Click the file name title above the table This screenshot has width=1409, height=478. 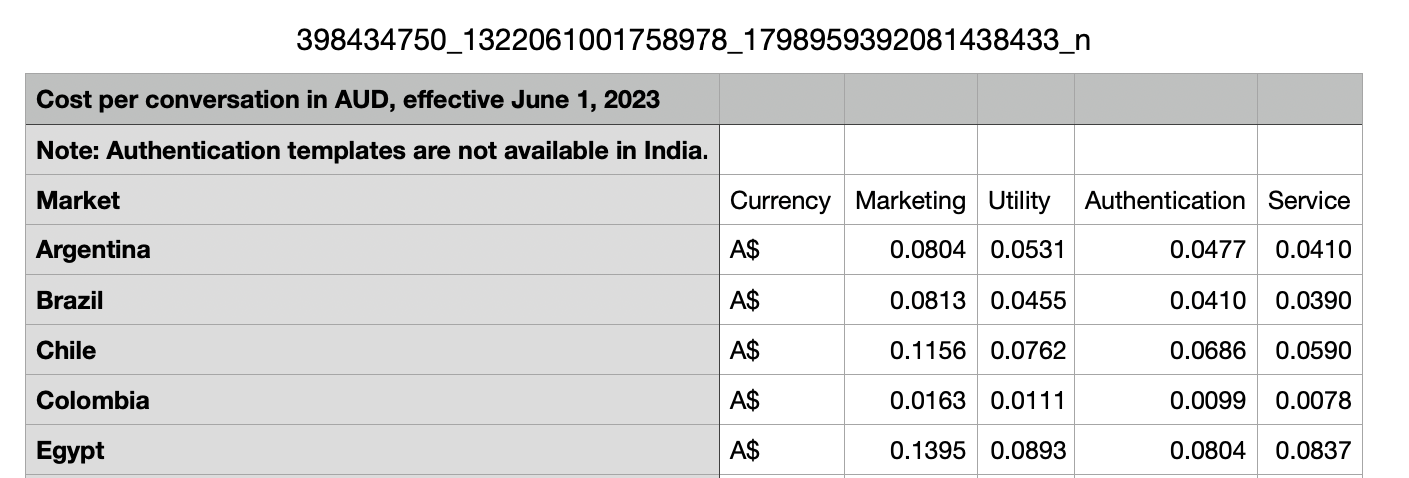(694, 40)
